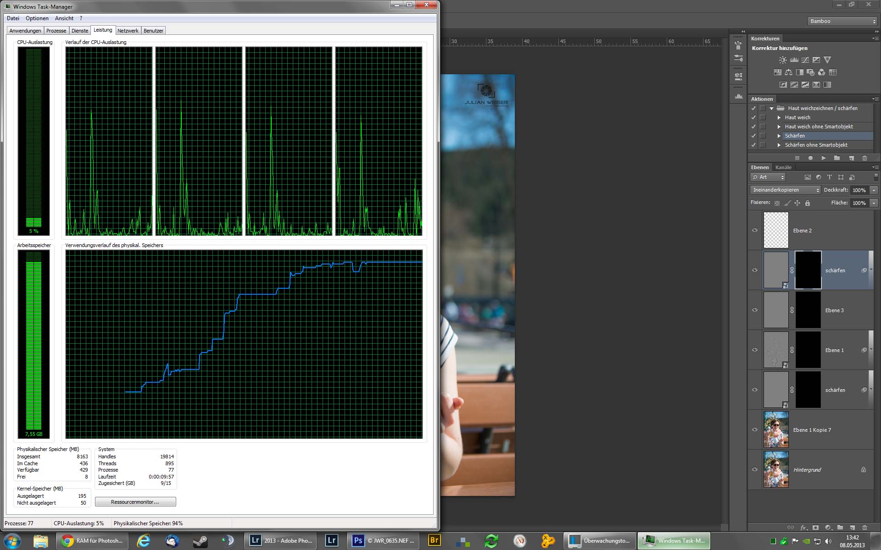Toggle dialog box for Haut weich action

[x=763, y=117]
